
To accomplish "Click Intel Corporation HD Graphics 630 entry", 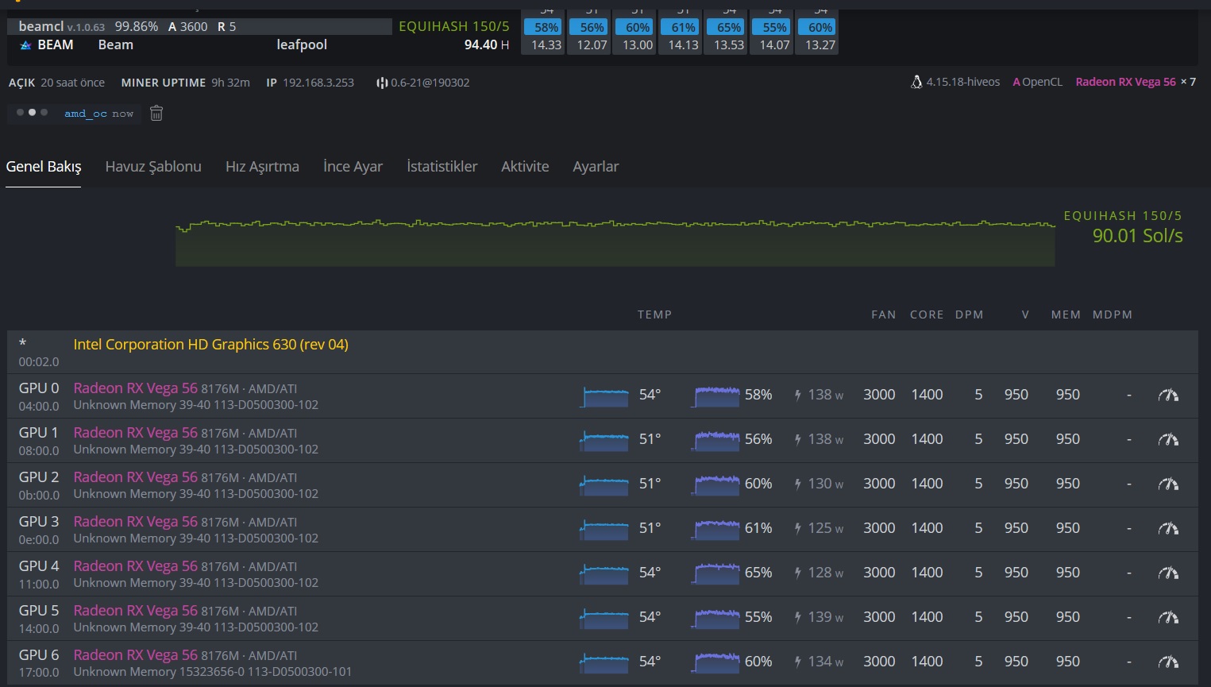I will pyautogui.click(x=210, y=345).
